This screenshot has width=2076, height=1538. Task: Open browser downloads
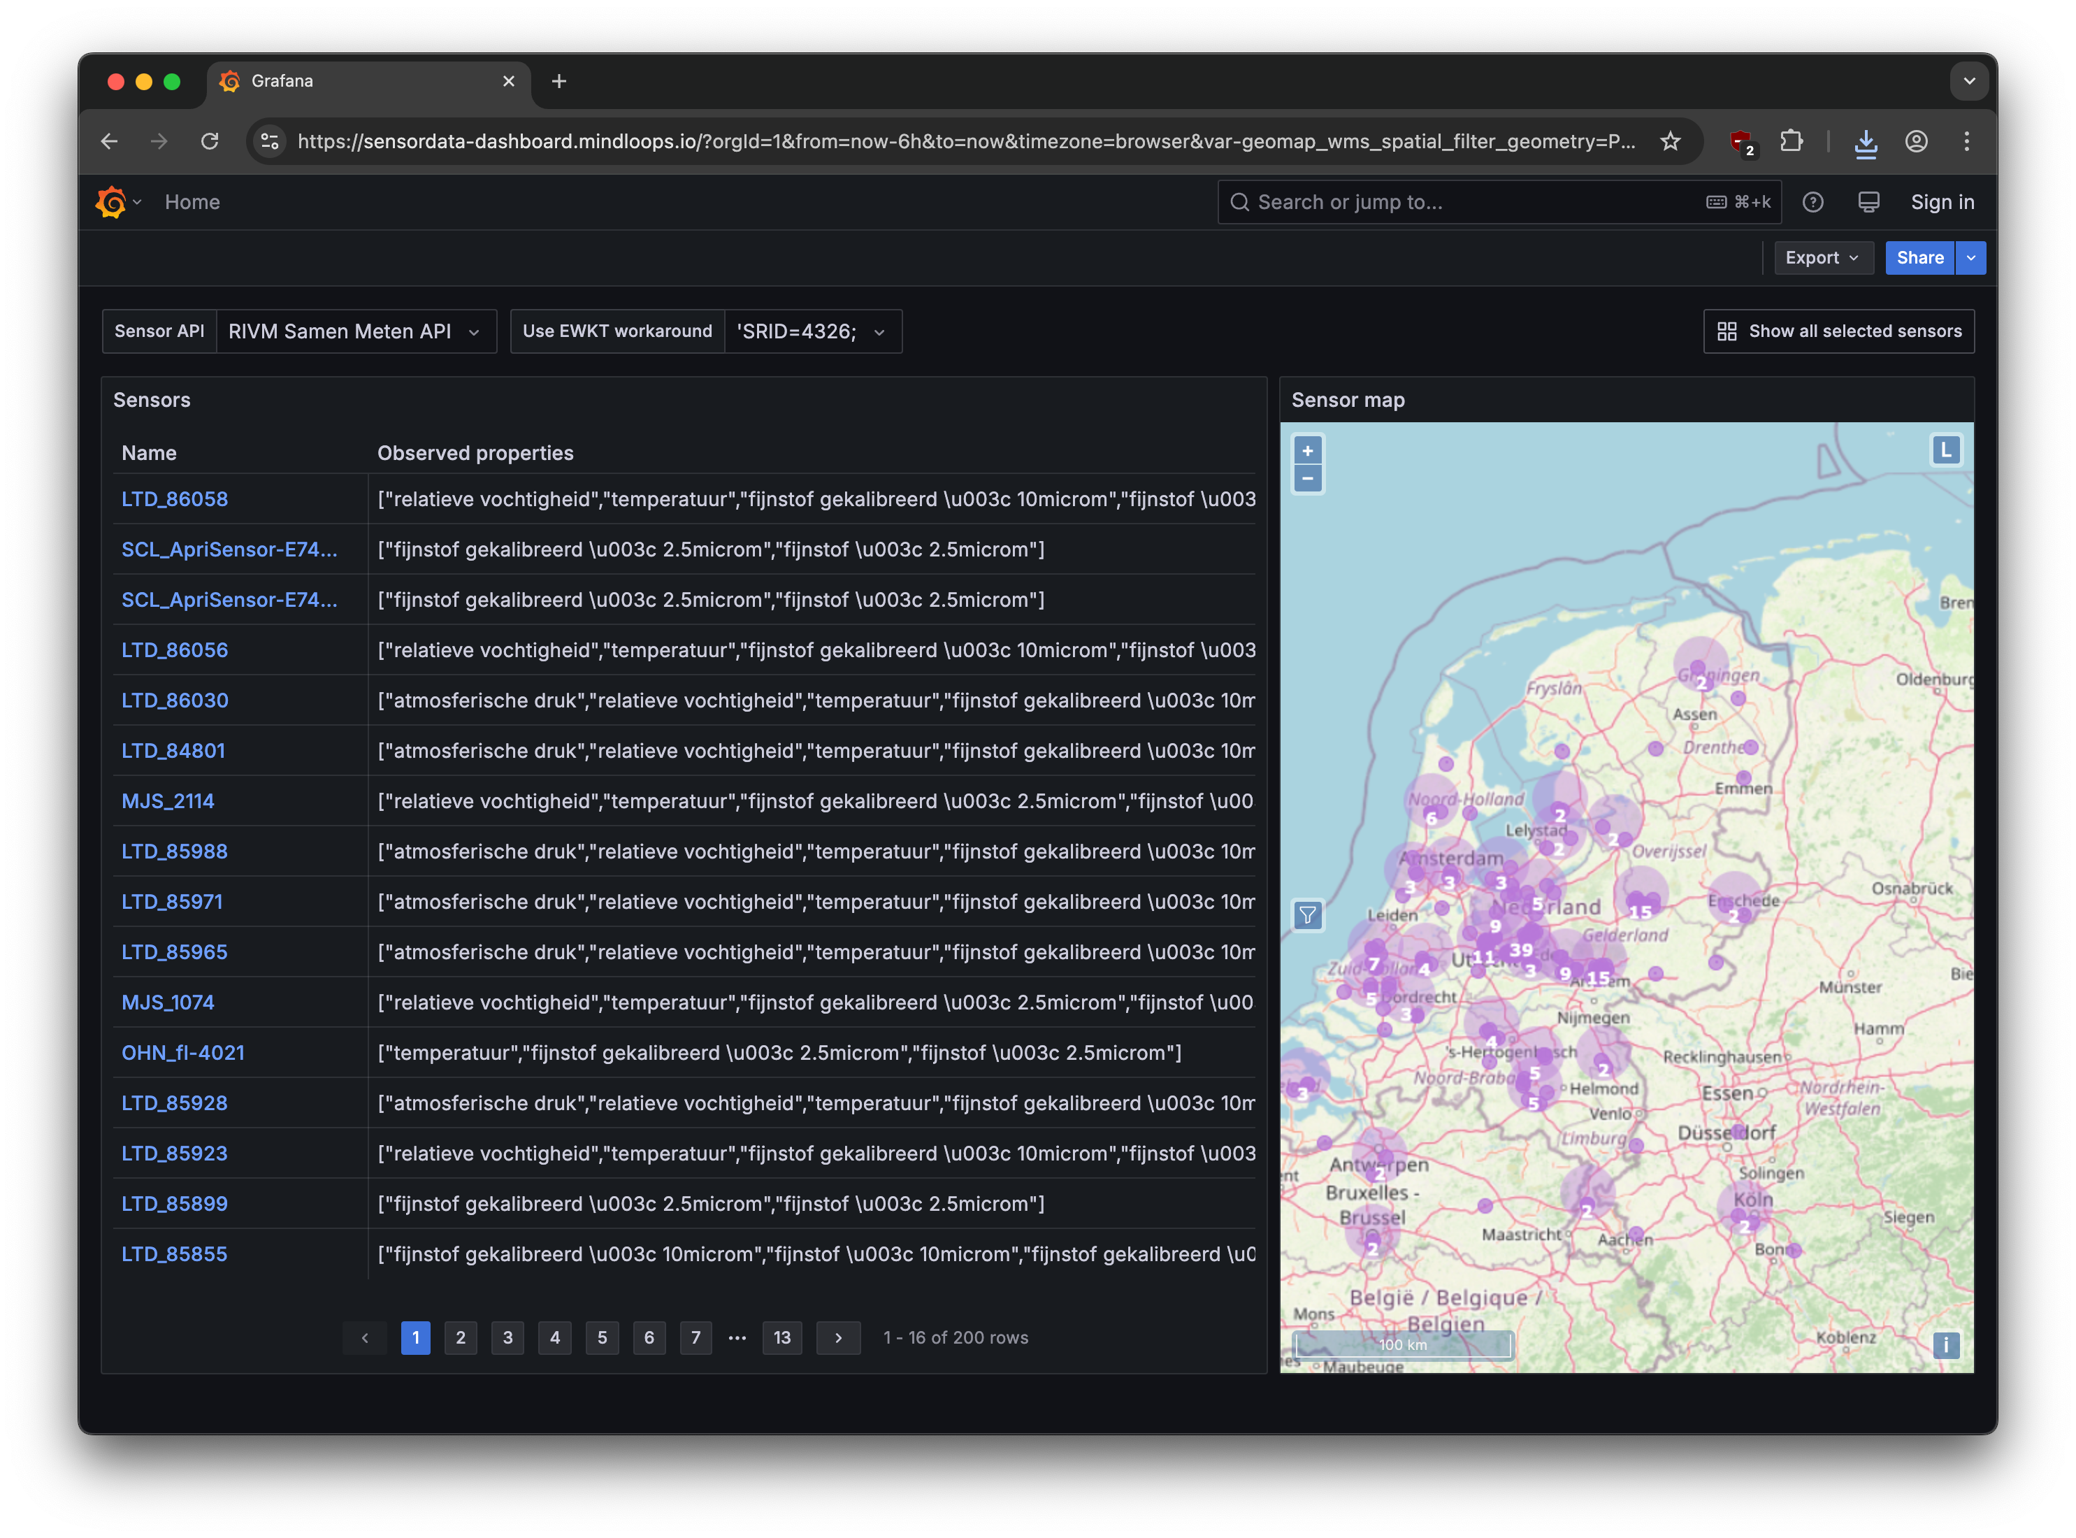click(1865, 143)
